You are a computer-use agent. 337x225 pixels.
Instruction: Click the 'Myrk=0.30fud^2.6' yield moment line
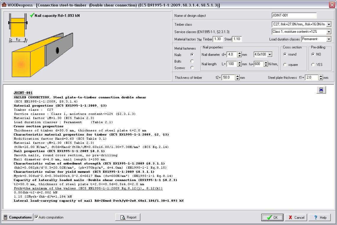93,176
